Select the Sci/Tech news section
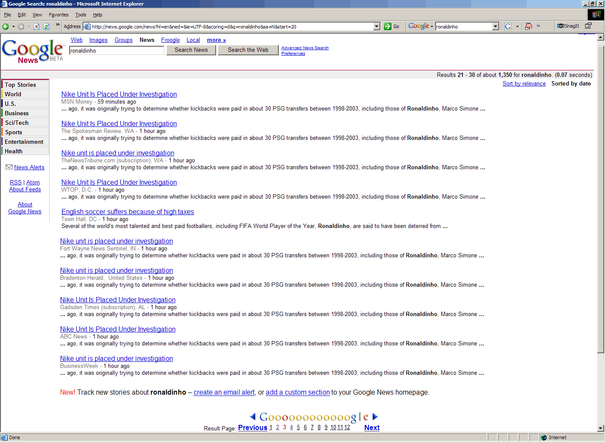605x443 pixels. tap(25, 123)
